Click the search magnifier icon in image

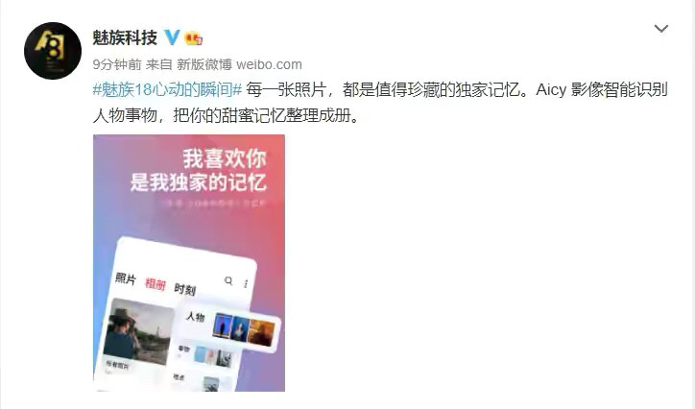pos(228,280)
